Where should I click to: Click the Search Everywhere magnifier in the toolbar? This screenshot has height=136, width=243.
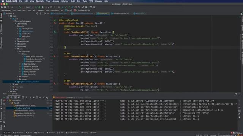click(94, 7)
